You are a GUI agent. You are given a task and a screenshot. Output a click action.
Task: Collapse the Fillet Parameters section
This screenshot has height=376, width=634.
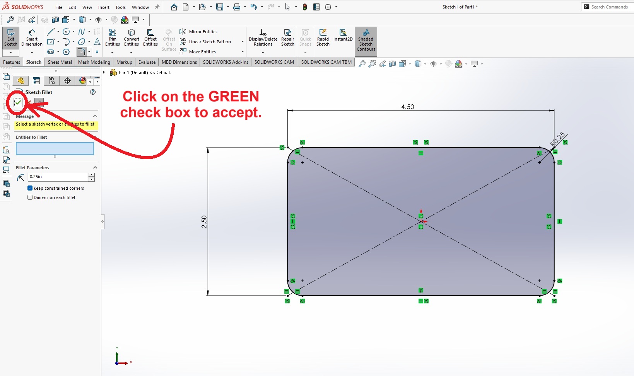[x=95, y=168]
